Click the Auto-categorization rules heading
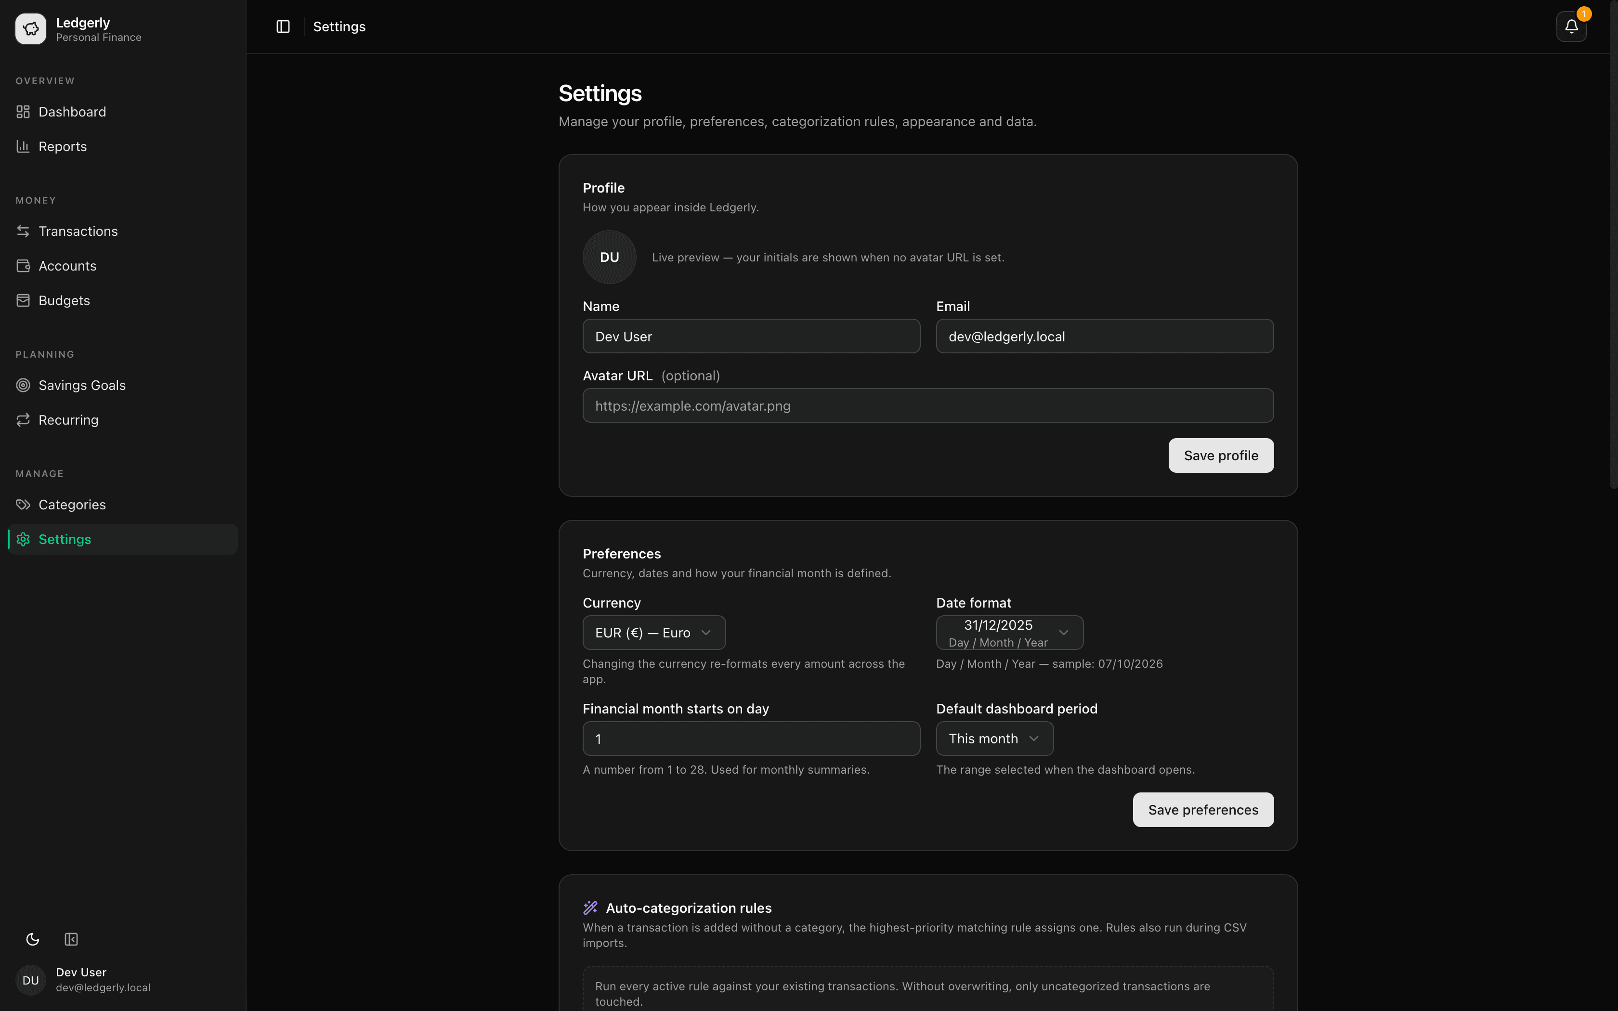This screenshot has height=1011, width=1618. coord(688,908)
